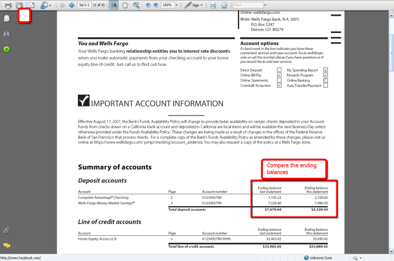This screenshot has height=261, width=394.
Task: Click the Save (floppy disk) icon
Action: (x=19, y=5)
